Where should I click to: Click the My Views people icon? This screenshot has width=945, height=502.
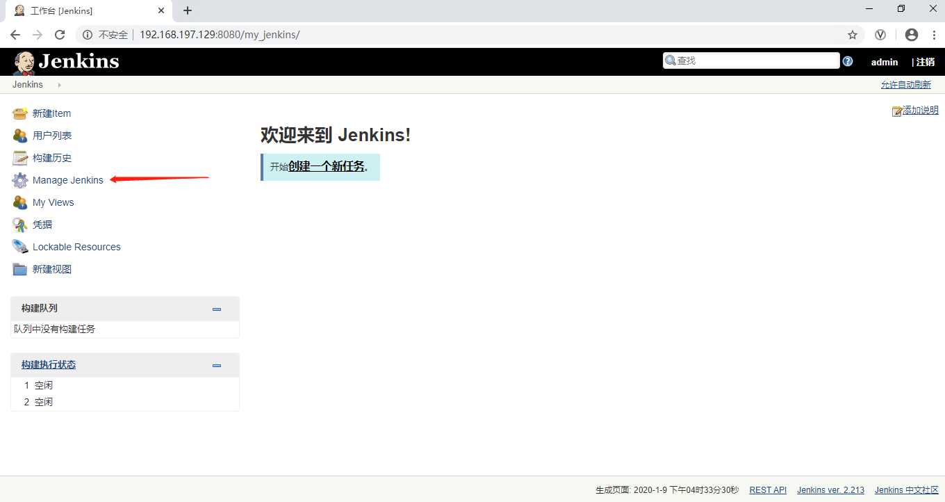[20, 202]
